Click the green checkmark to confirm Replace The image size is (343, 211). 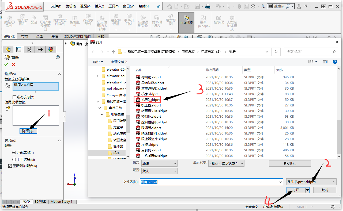pyautogui.click(x=6, y=65)
